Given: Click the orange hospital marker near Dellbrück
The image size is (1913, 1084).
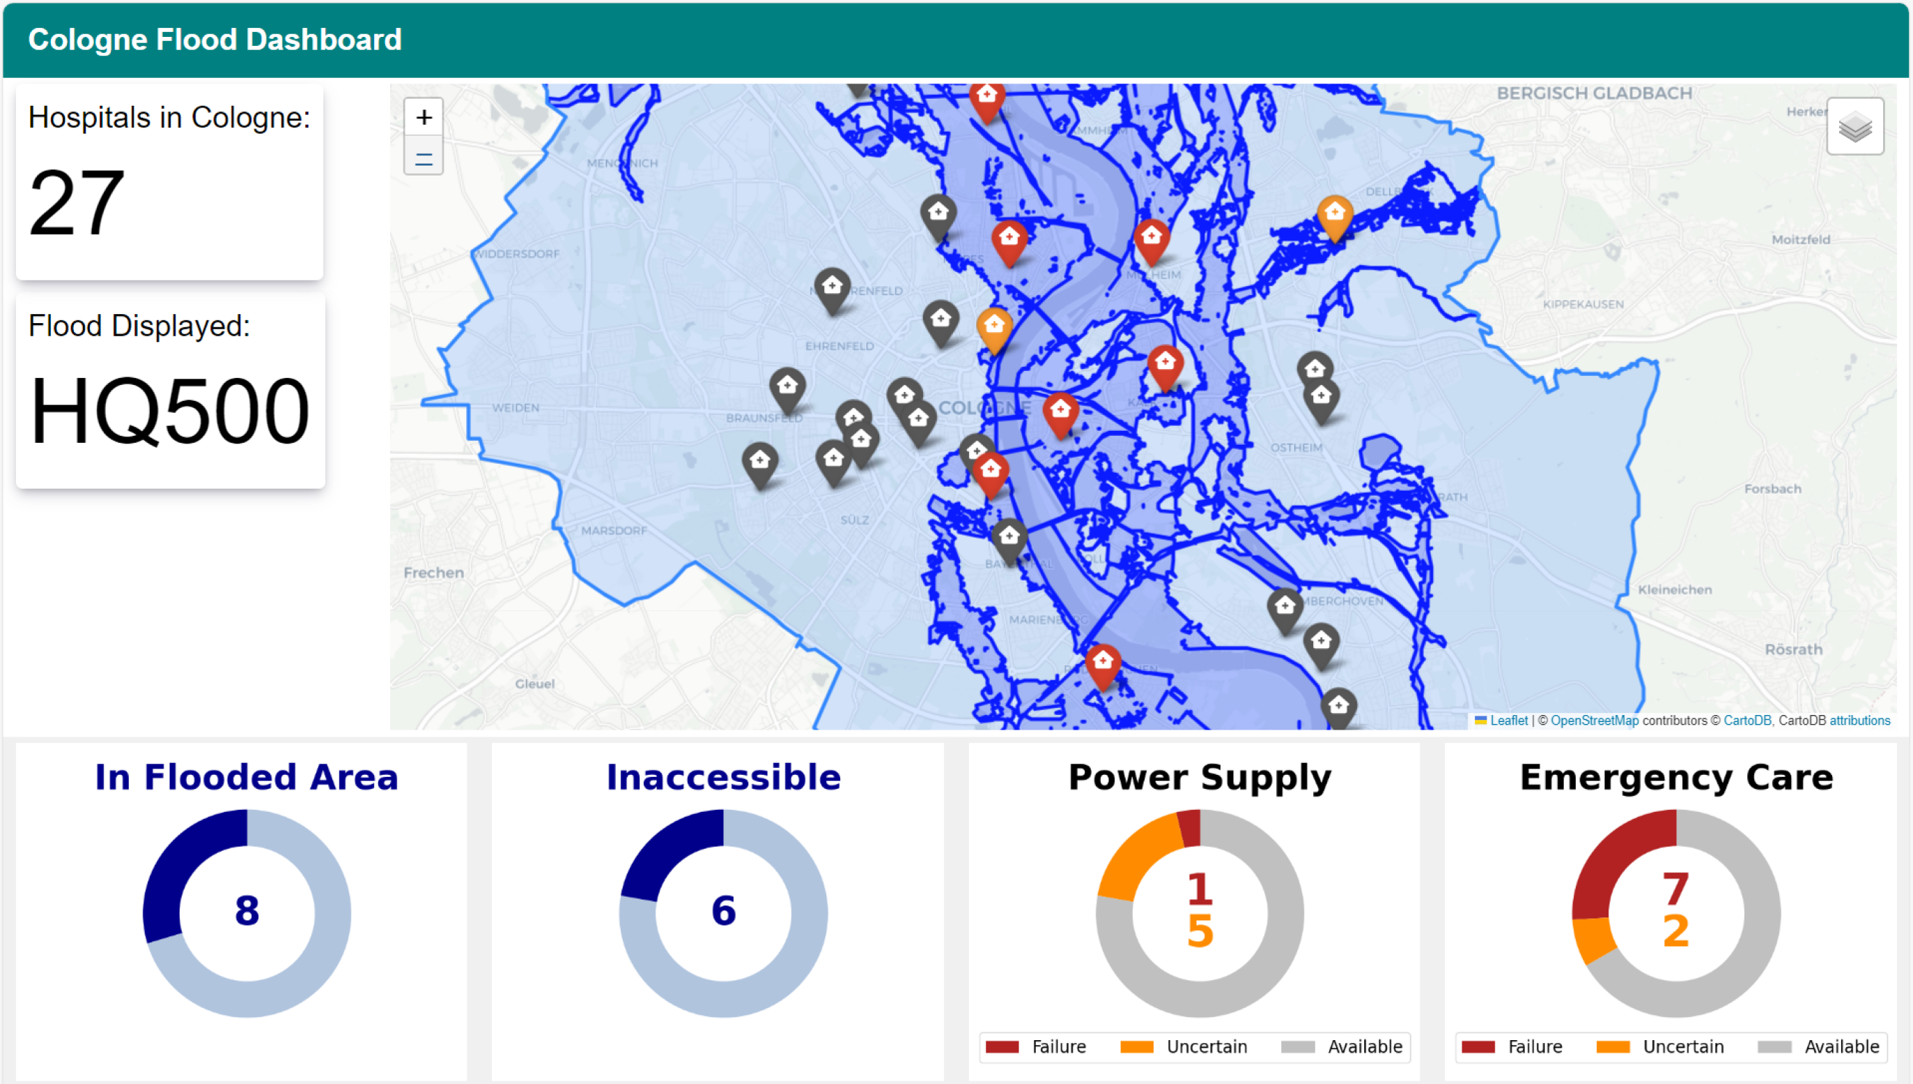Looking at the screenshot, I should (1334, 214).
